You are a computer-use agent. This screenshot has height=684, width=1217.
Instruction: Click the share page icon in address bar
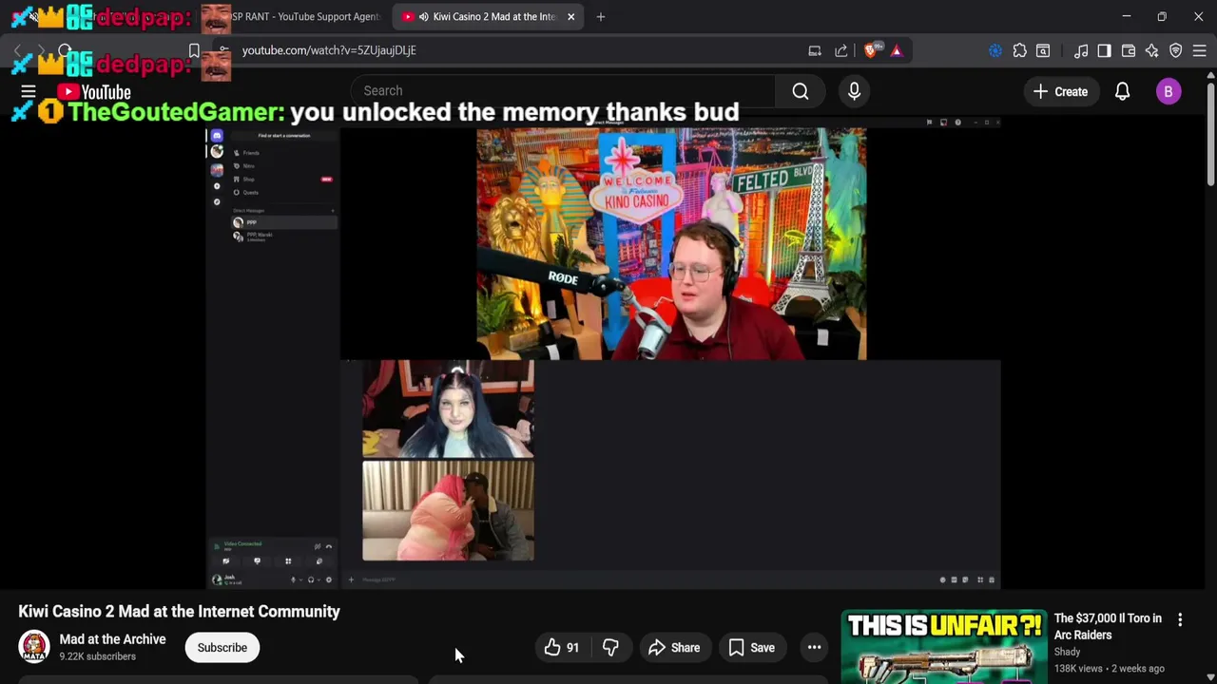click(x=840, y=50)
